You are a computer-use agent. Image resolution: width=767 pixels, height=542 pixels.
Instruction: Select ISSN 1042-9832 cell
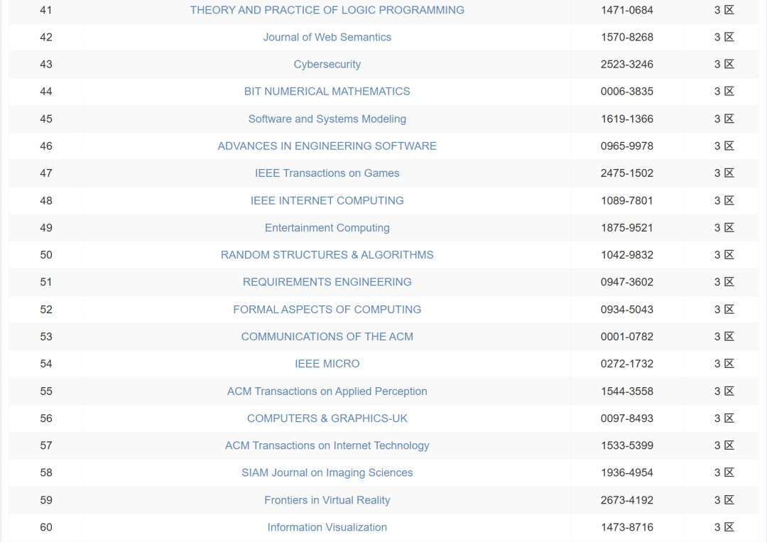pyautogui.click(x=626, y=255)
